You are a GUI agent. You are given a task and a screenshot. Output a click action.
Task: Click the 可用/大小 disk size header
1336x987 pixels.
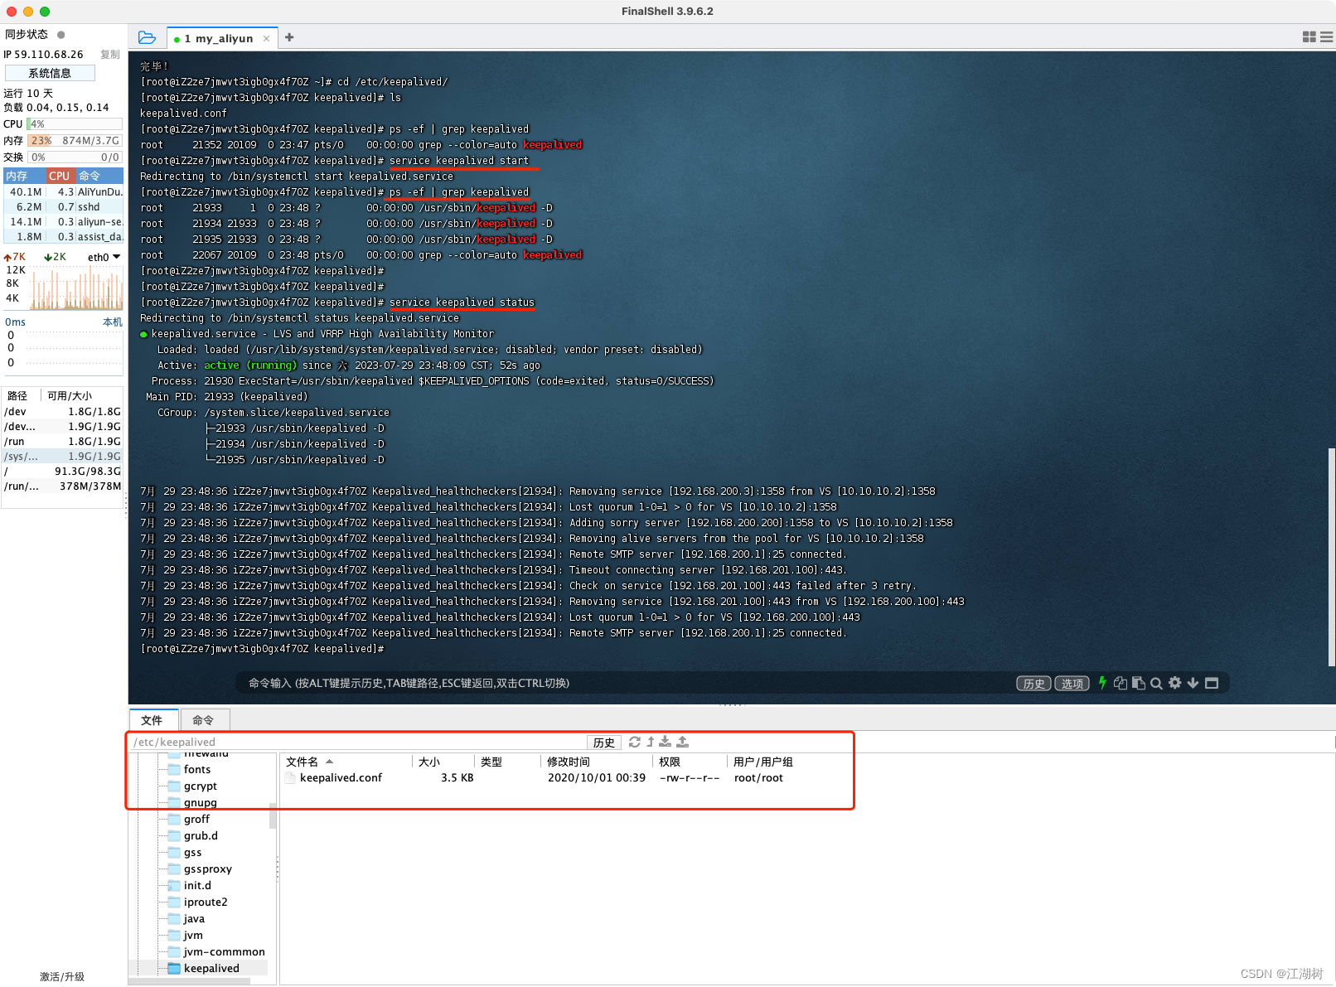tap(71, 395)
